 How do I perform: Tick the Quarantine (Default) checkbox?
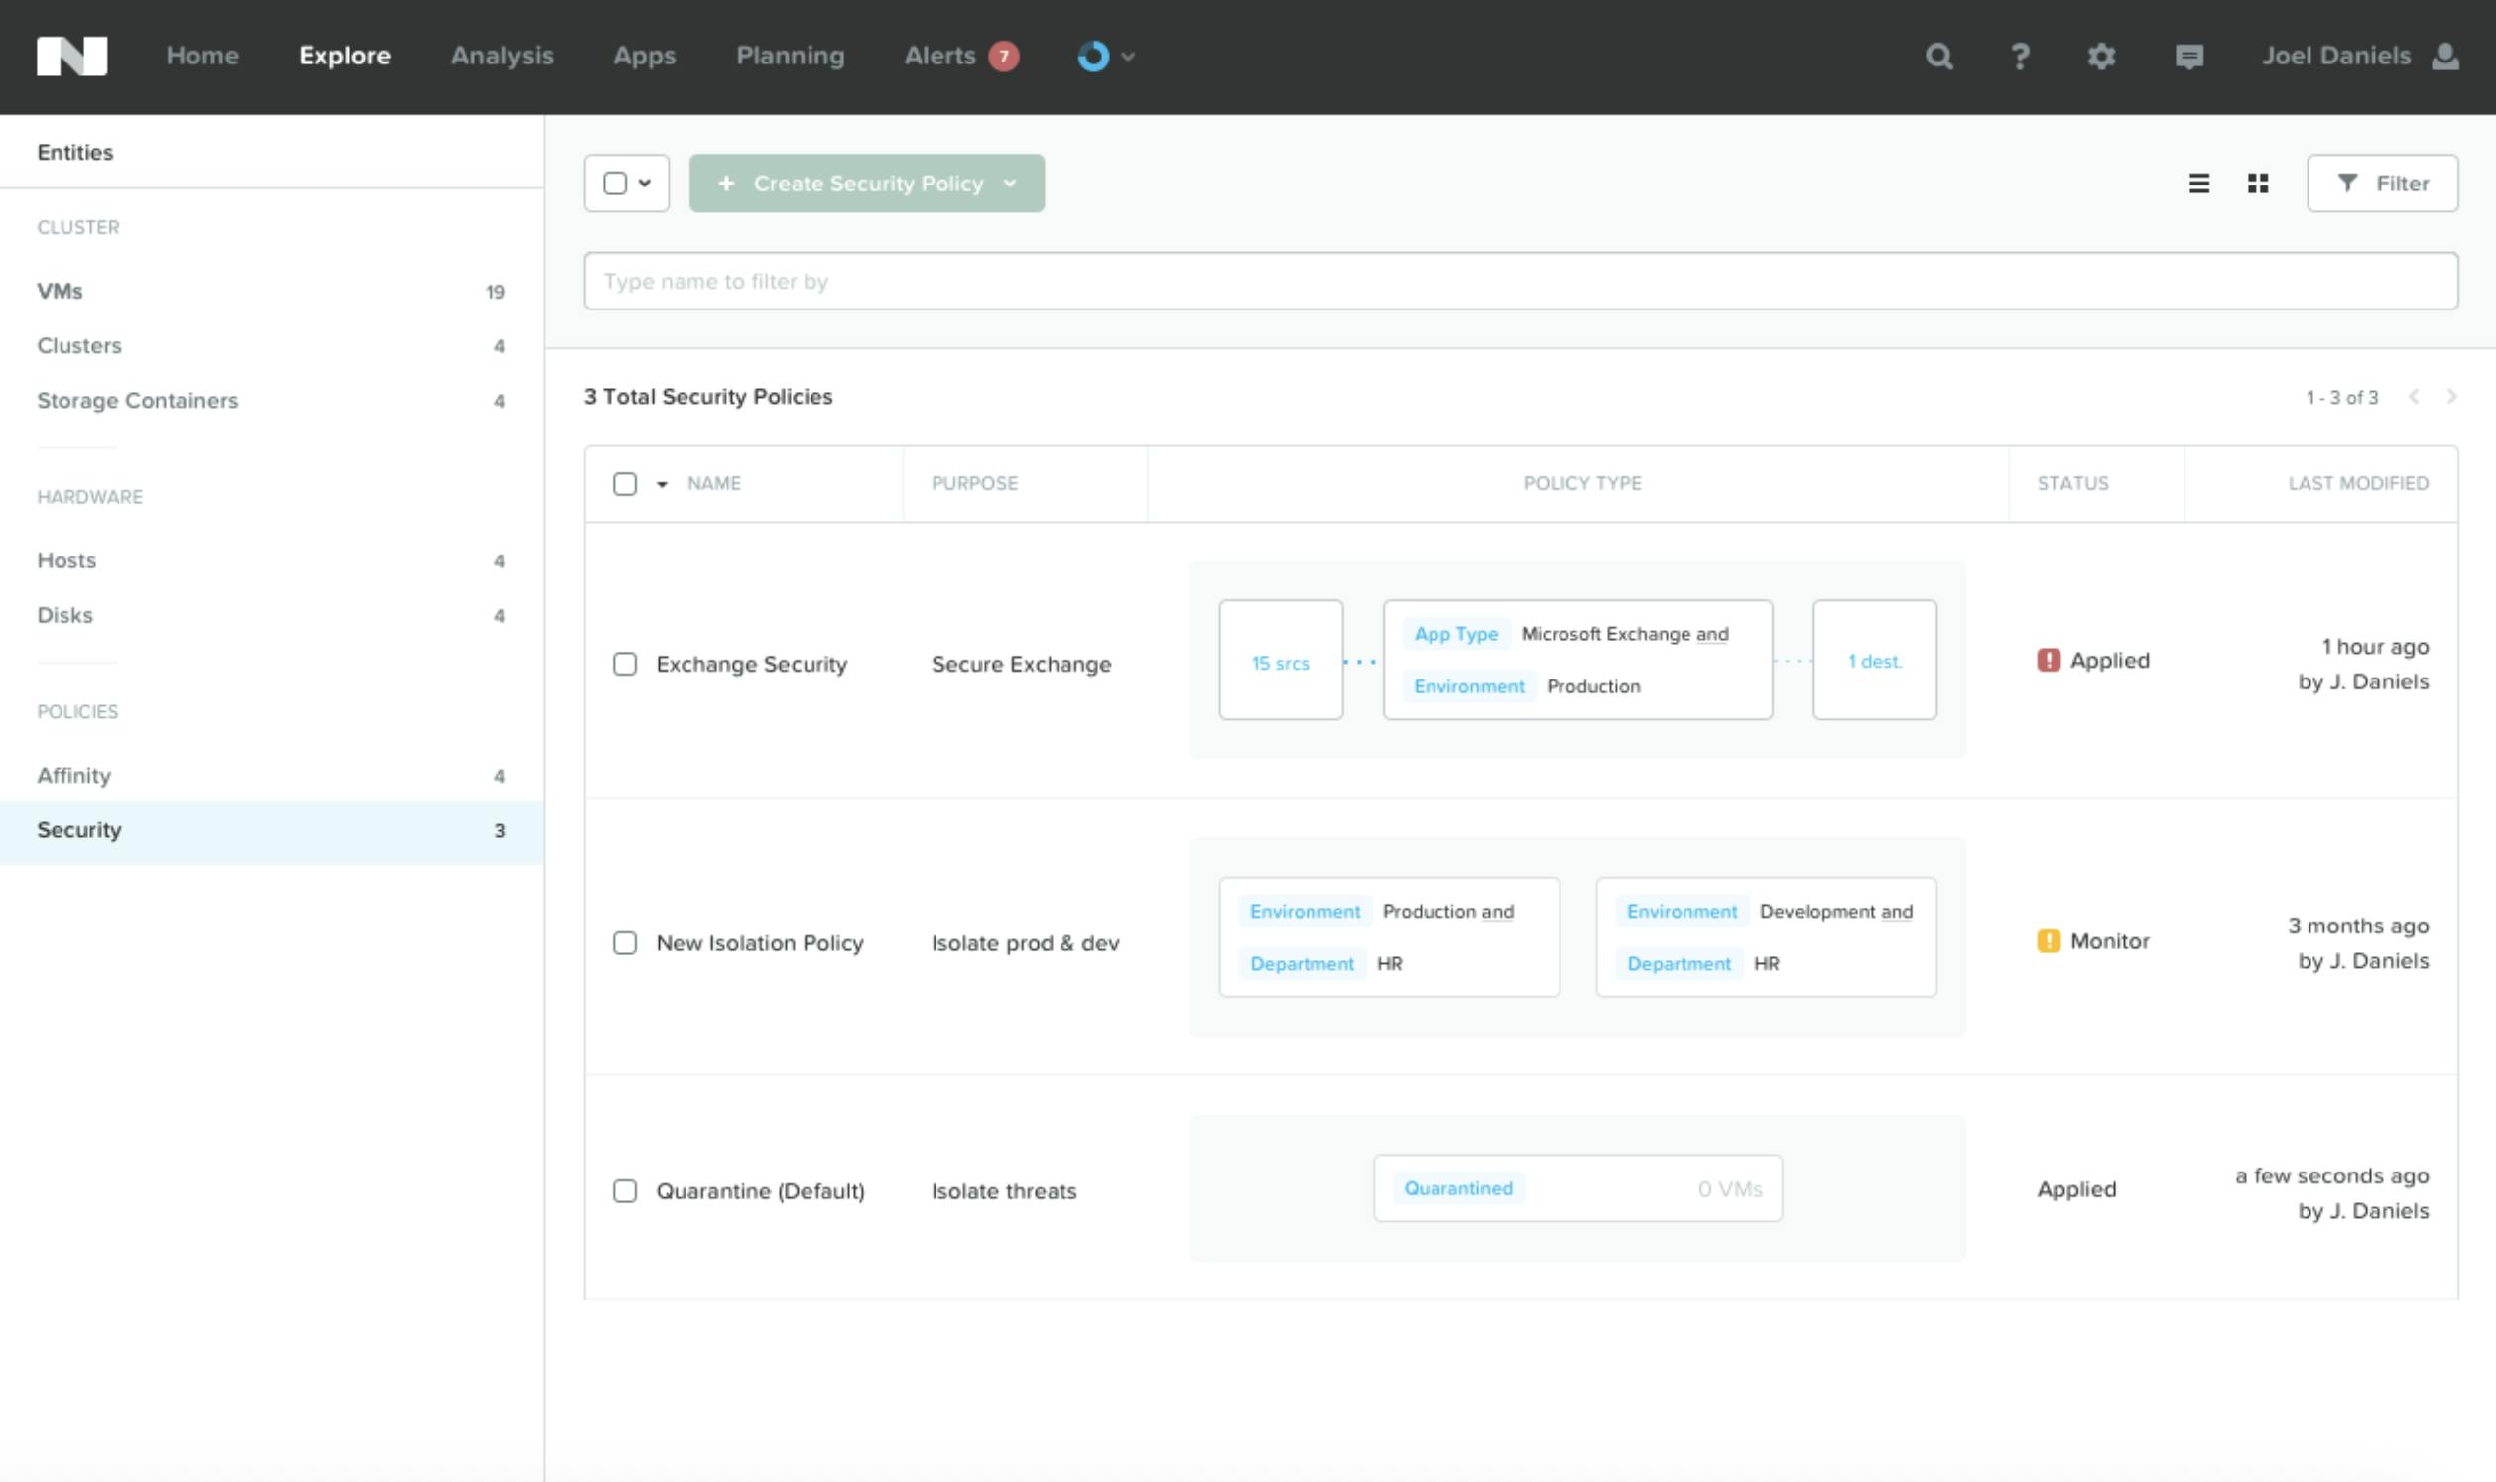point(625,1191)
